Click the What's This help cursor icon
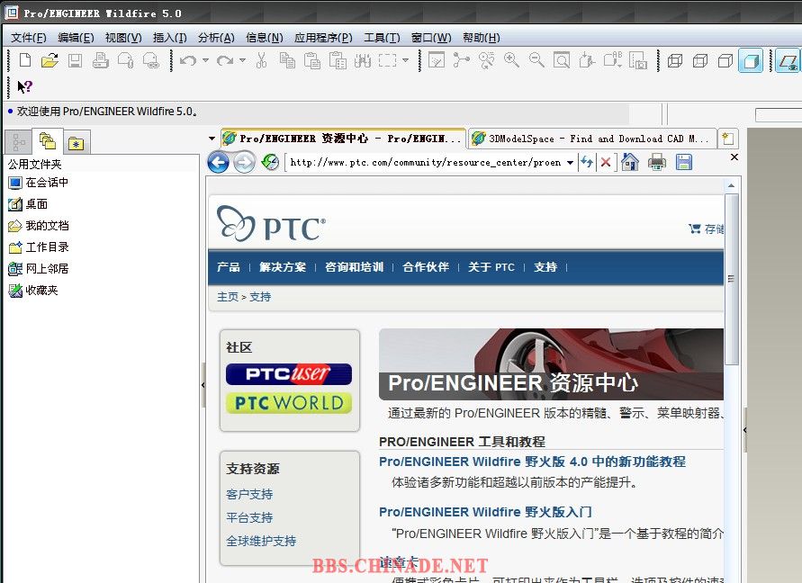 tap(24, 87)
